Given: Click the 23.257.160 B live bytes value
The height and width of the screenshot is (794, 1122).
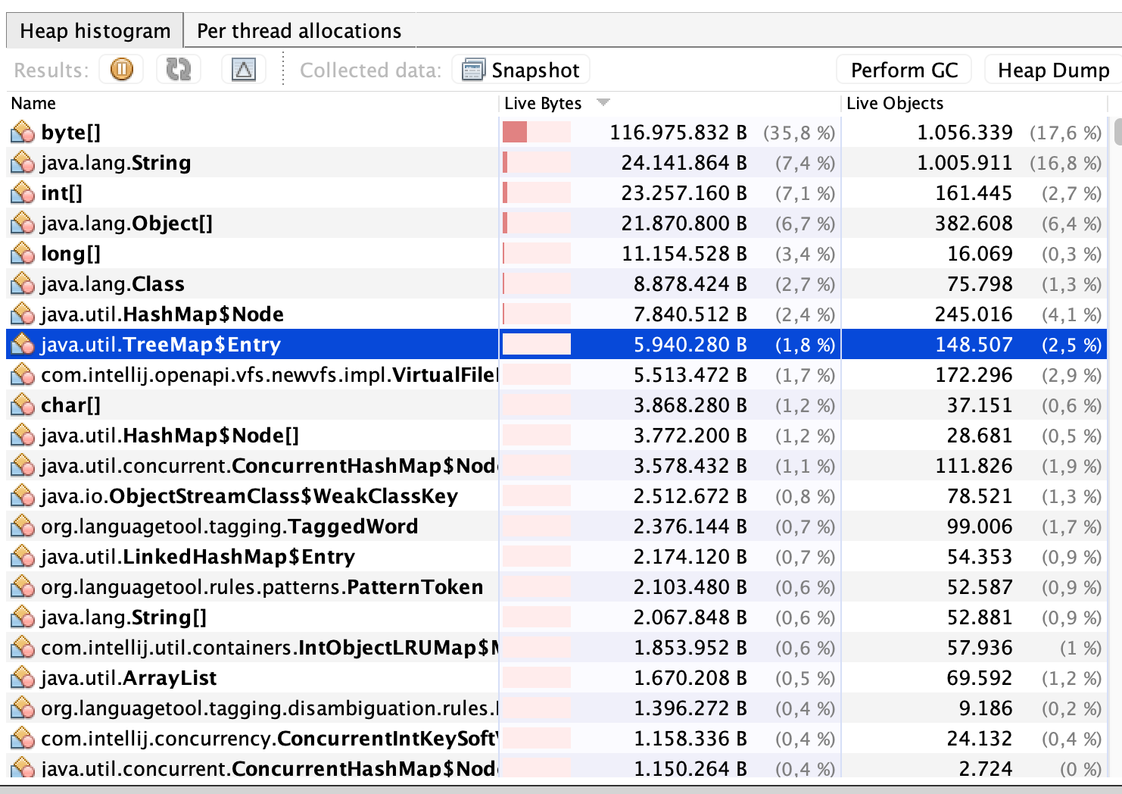Looking at the screenshot, I should [684, 193].
